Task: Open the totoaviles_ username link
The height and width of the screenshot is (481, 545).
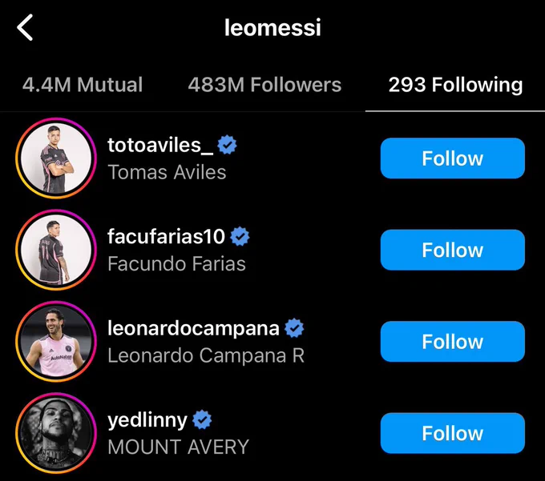Action: (x=160, y=145)
